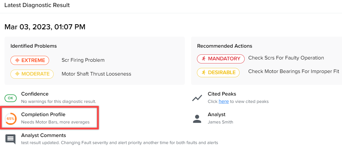
Task: Click the EXTREME severity badge
Action: point(30,60)
